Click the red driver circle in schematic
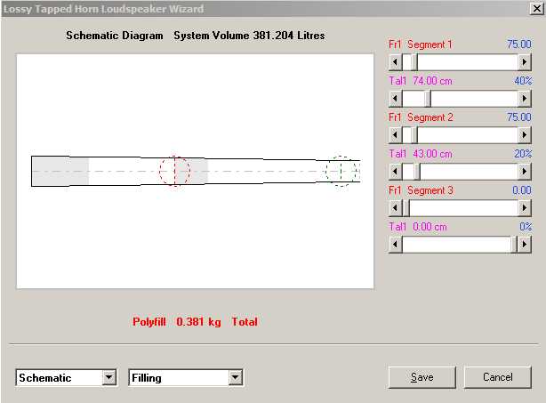Screen dimensions: 546x403 click(175, 171)
